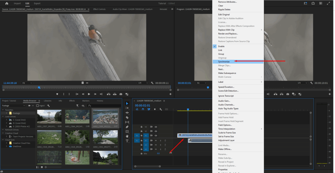Switch to Effects panel tab

pyautogui.click(x=72, y=101)
